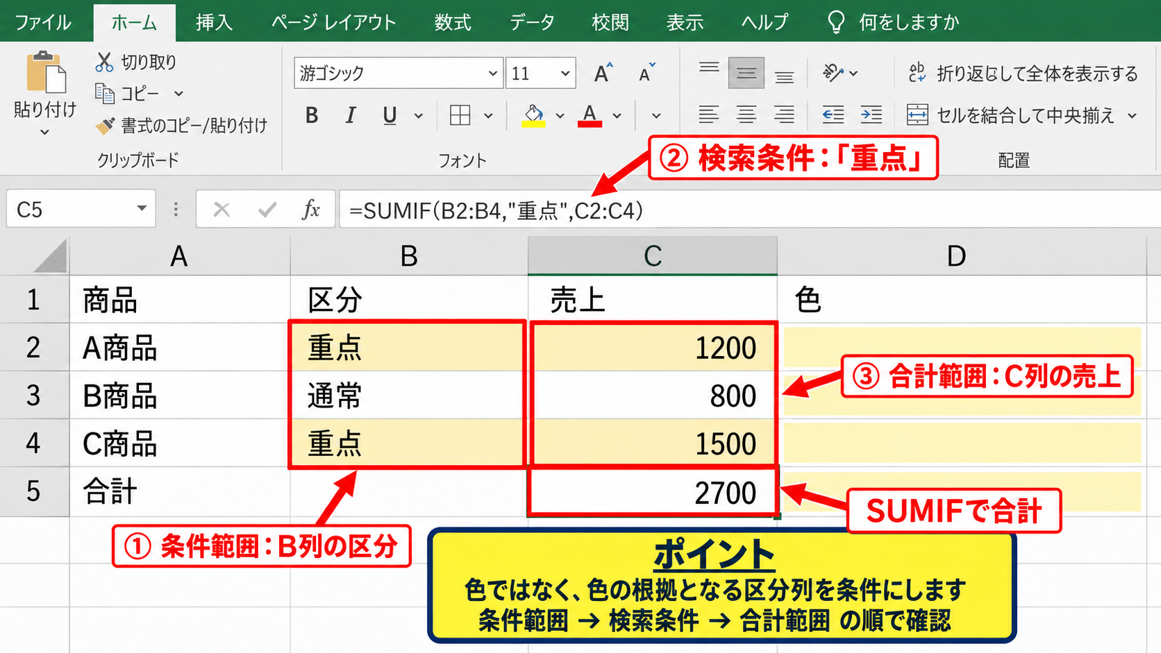1161x653 pixels.
Task: Align text left icon
Action: pyautogui.click(x=709, y=115)
